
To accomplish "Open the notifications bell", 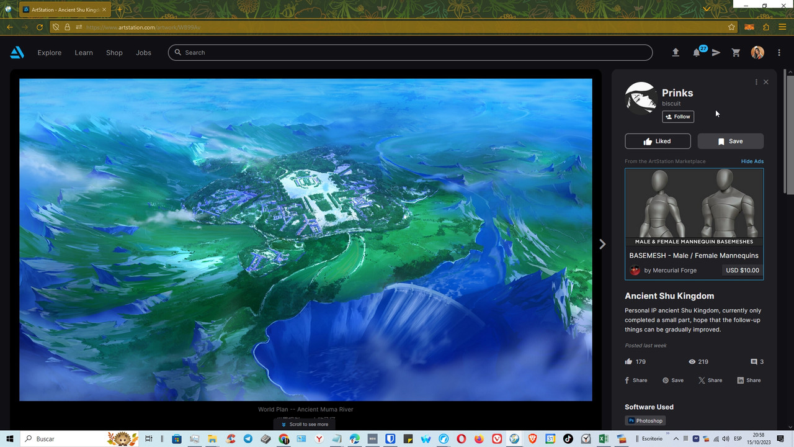I will tap(697, 53).
